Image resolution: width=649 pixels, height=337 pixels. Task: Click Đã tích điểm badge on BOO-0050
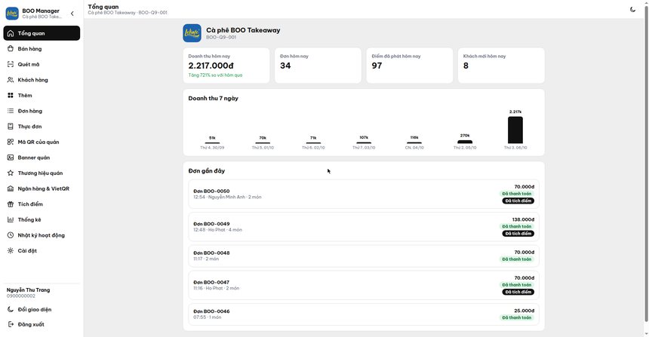[x=518, y=201]
